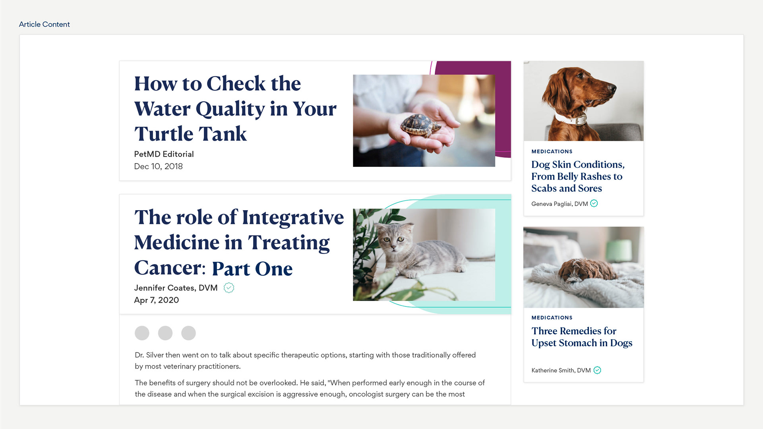Click the second gray share circle

pos(165,333)
